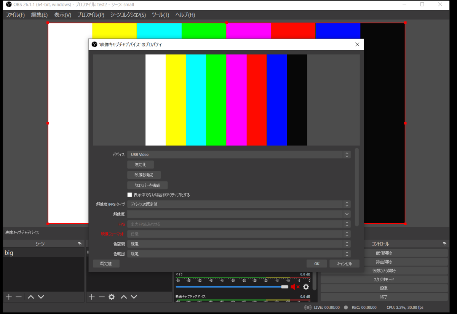Reset settings with the 既定値 button
The image size is (457, 314).
point(106,264)
